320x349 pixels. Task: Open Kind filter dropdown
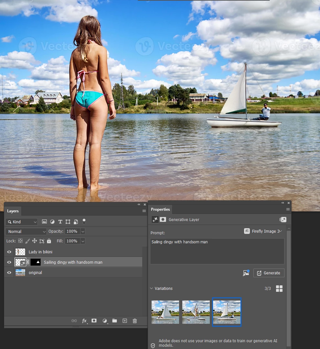(x=21, y=222)
